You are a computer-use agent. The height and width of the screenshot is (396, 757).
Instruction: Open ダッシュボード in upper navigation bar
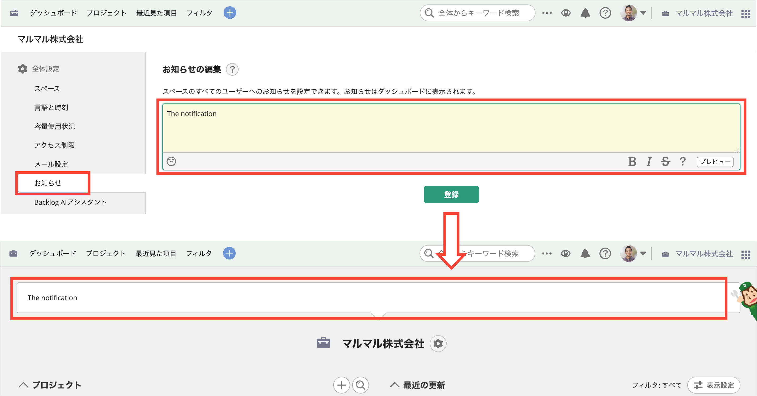click(53, 13)
